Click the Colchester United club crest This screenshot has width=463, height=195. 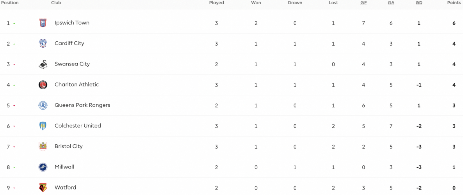[43, 126]
